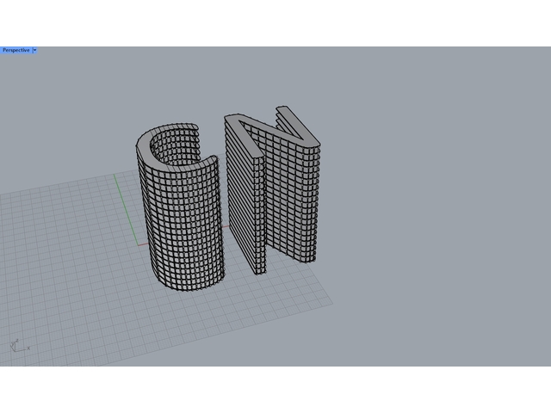Open the Perspective viewport dropdown arrow
This screenshot has height=413, width=551.
[34, 50]
